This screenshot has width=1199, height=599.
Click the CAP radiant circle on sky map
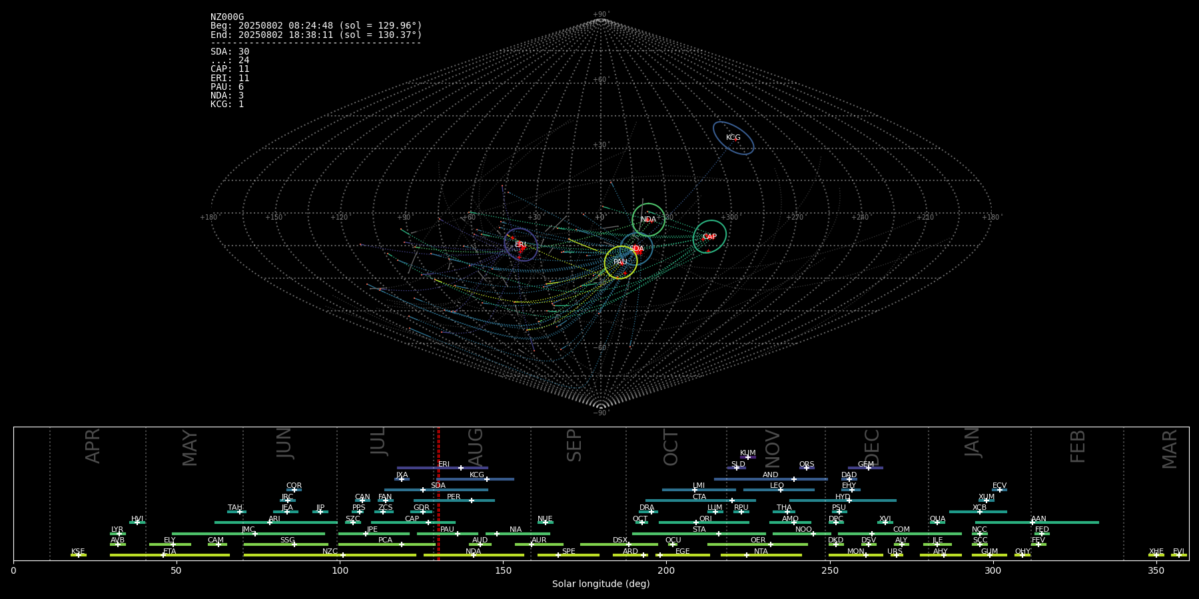tap(709, 236)
